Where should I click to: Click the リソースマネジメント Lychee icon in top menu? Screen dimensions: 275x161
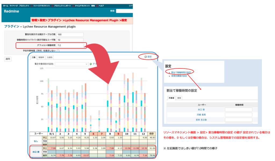coord(32,6)
